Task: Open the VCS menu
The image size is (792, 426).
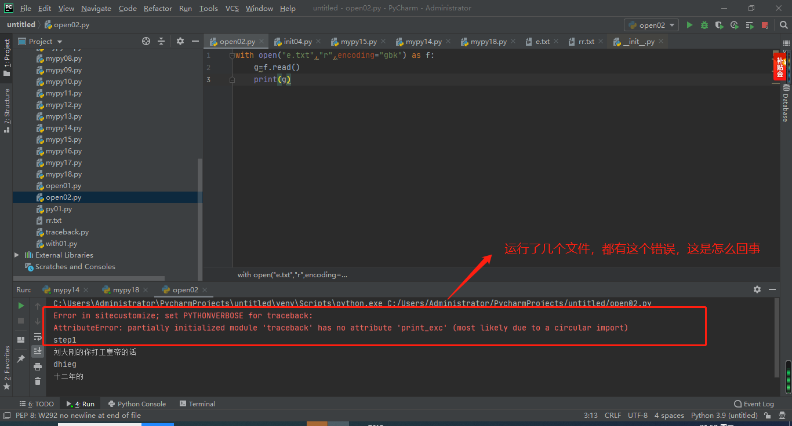Action: tap(232, 8)
